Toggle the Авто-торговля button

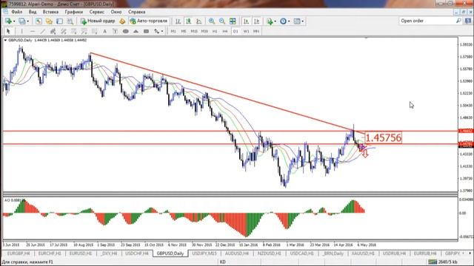coord(148,21)
